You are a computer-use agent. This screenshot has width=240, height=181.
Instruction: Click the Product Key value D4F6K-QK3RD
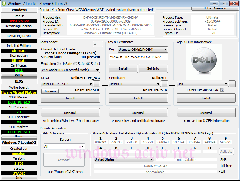pos(111,17)
